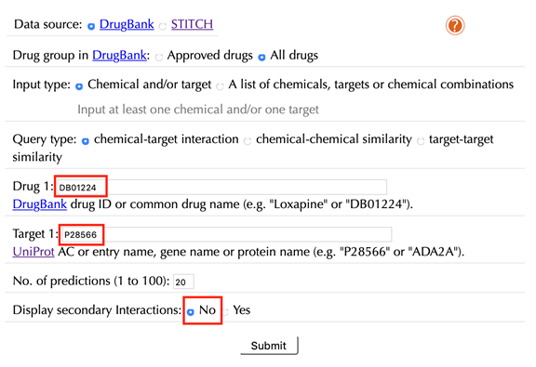
Task: Choose the Approved drugs option
Action: pos(159,57)
